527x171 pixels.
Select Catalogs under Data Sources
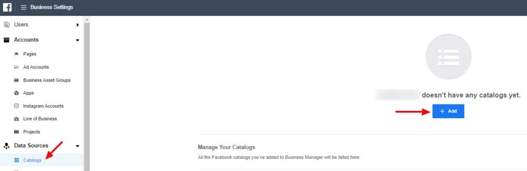tap(32, 160)
